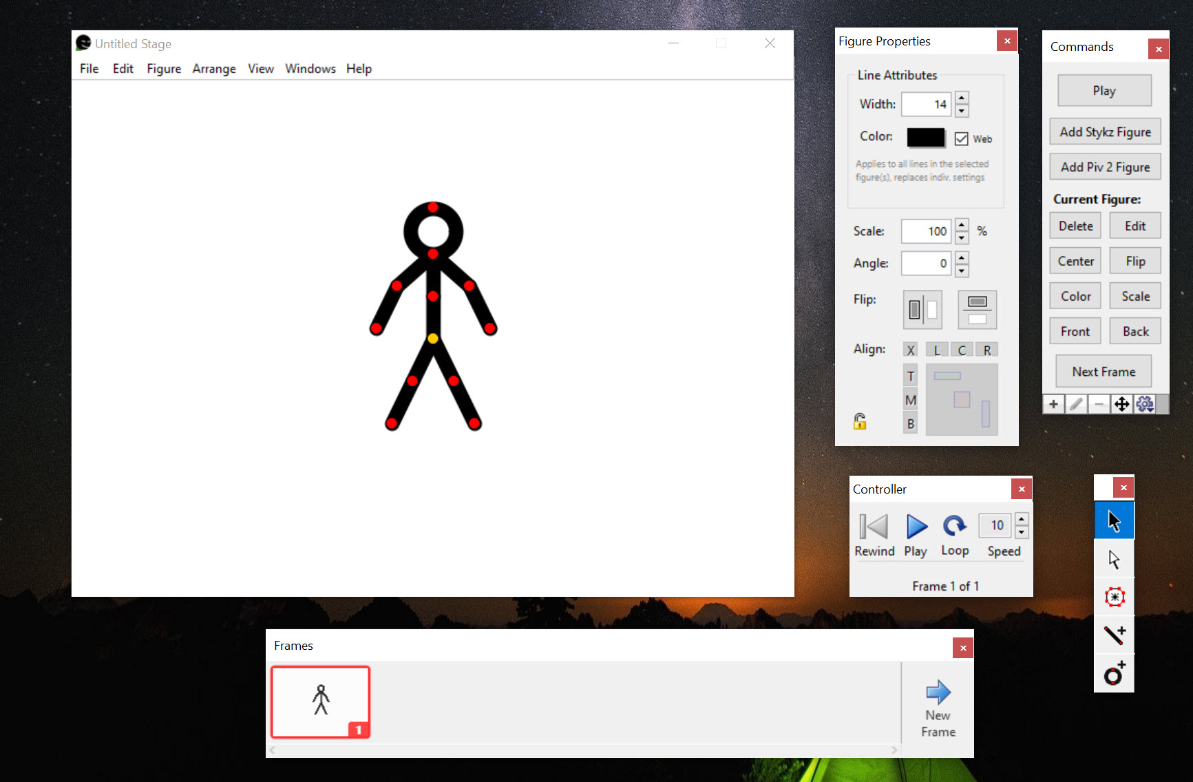
Task: Open the black line Color swatch
Action: [x=926, y=137]
